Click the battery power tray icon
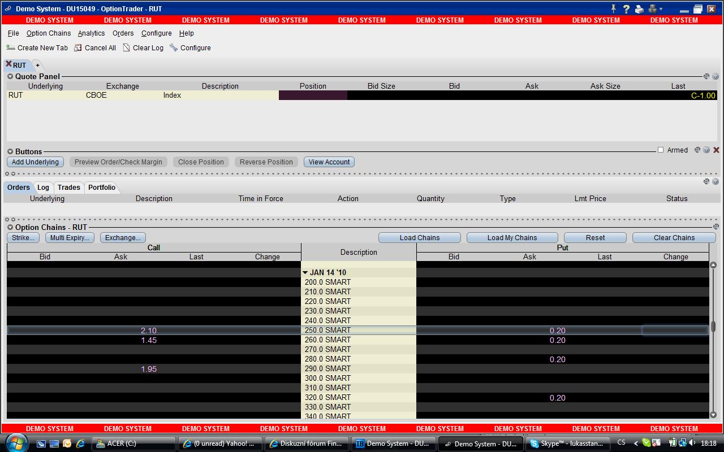The width and height of the screenshot is (724, 452). click(x=673, y=443)
